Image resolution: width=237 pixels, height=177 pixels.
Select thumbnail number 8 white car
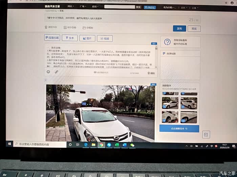(189, 103)
